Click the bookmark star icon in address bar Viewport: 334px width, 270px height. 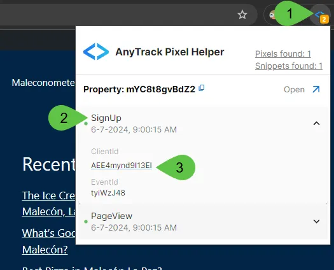pos(242,15)
